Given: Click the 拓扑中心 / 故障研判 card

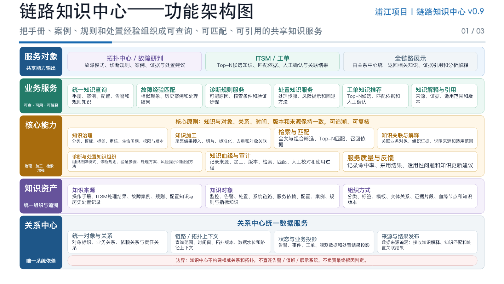Looking at the screenshot, I should point(135,62).
